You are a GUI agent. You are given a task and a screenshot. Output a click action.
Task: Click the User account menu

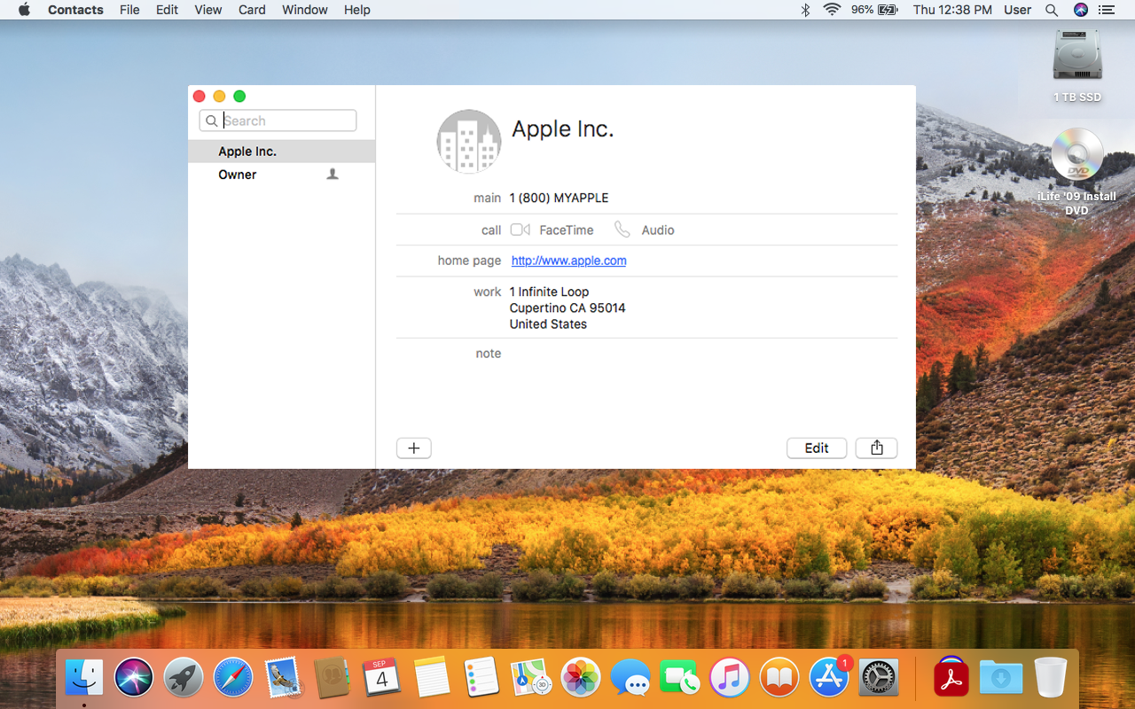[x=1017, y=10]
